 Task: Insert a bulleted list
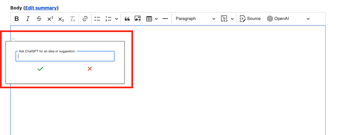coord(97,19)
